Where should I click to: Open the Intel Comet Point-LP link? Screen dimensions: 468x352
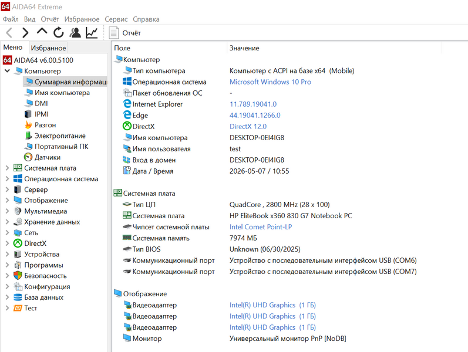pos(261,227)
